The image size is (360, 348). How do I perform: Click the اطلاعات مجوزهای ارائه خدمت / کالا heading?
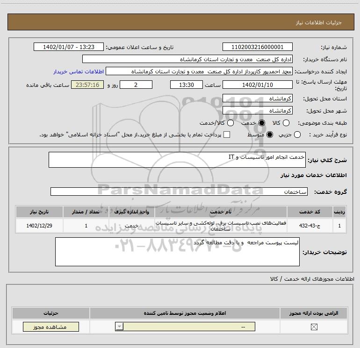tap(312, 279)
